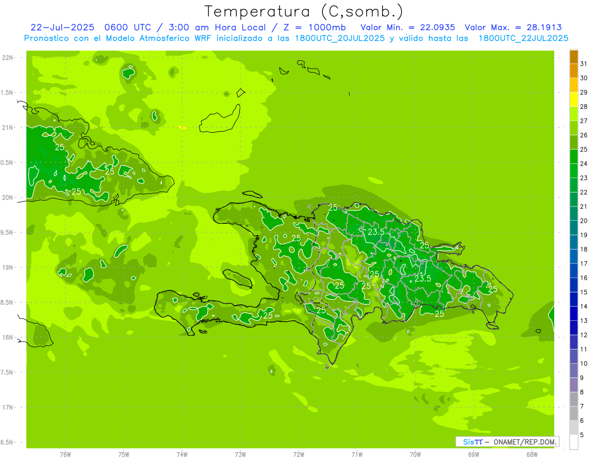Click the '6.5N' latitude label
Viewport: 597px width, 461px height.
(x=7, y=443)
